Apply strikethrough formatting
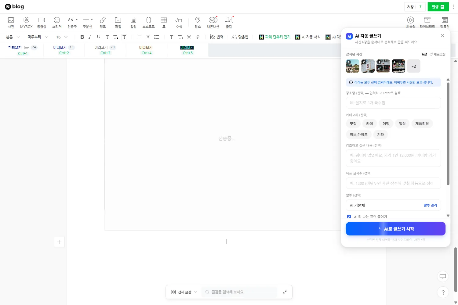Screen dimensions: 458x305 point(107,37)
